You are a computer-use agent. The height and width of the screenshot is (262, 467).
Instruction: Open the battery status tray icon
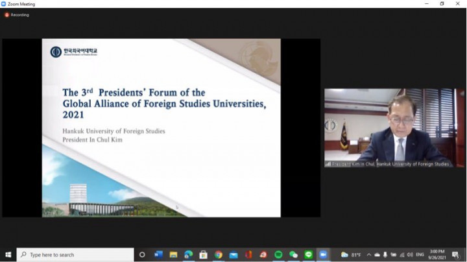tap(394, 255)
